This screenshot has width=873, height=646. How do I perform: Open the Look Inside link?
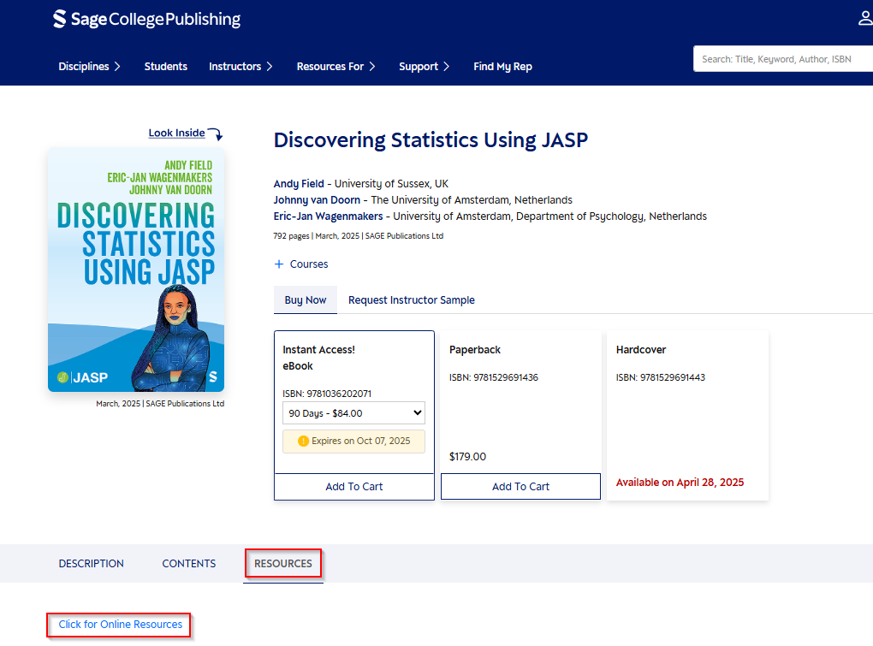click(x=176, y=133)
